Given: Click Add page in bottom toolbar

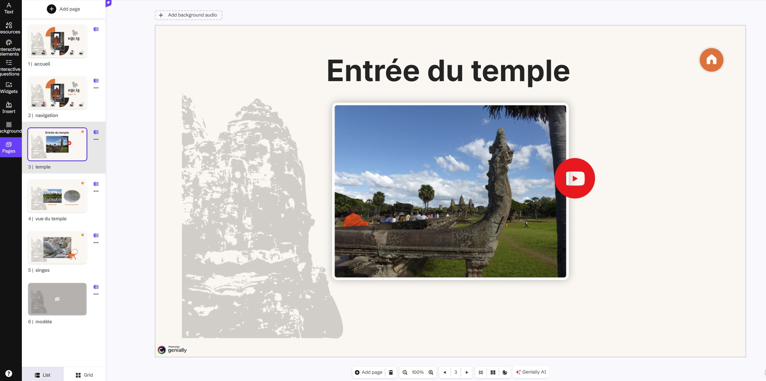Looking at the screenshot, I should 368,372.
